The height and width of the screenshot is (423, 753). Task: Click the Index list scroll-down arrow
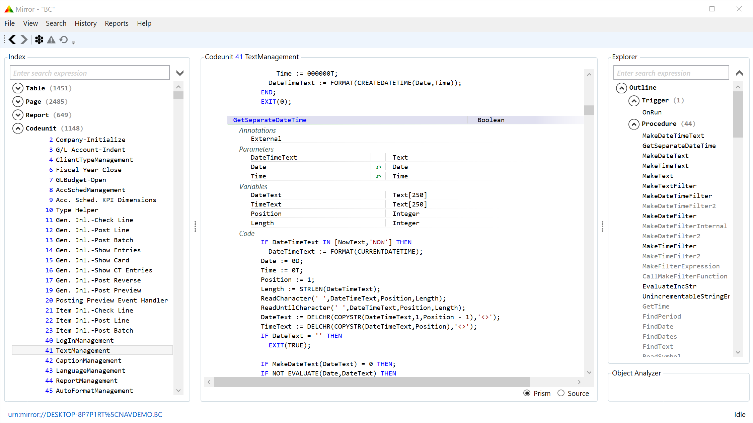click(178, 391)
